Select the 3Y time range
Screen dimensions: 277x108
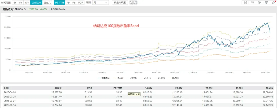pos(15,3)
